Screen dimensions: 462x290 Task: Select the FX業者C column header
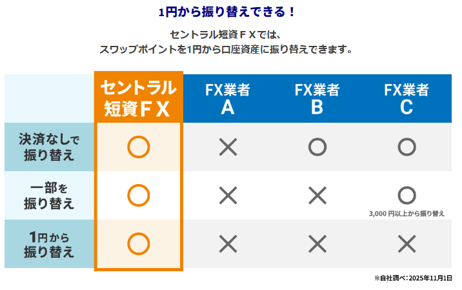[x=407, y=98]
